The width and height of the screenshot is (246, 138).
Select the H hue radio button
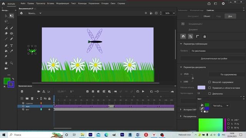(228, 120)
